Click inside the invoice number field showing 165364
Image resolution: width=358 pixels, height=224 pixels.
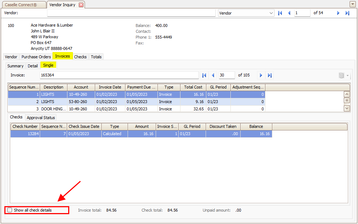109,75
